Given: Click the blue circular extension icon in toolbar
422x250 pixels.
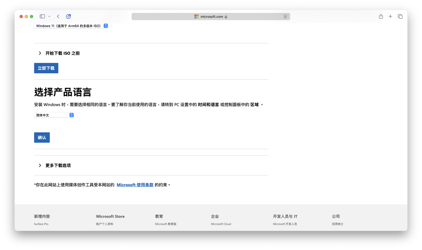Looking at the screenshot, I should coord(69,16).
